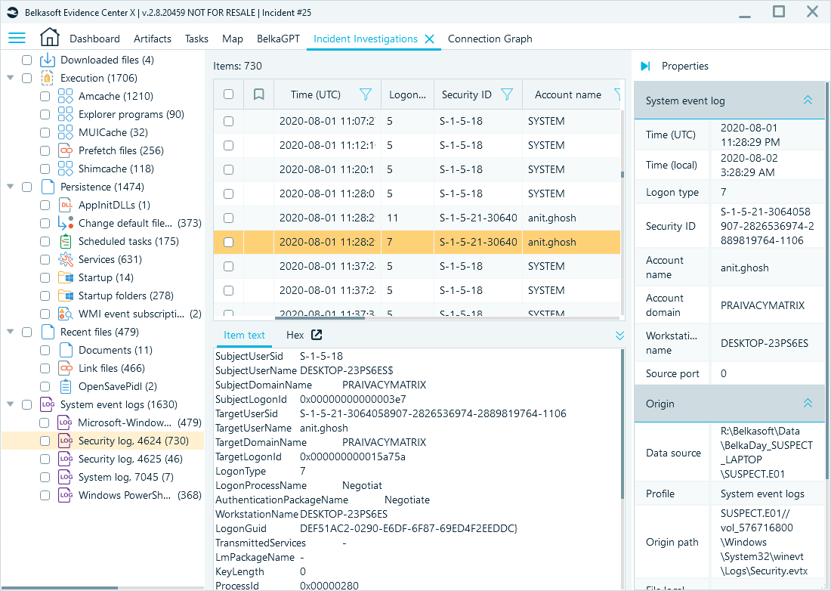Select Security log, 4625 (46) item
The height and width of the screenshot is (591, 831).
pyautogui.click(x=130, y=459)
